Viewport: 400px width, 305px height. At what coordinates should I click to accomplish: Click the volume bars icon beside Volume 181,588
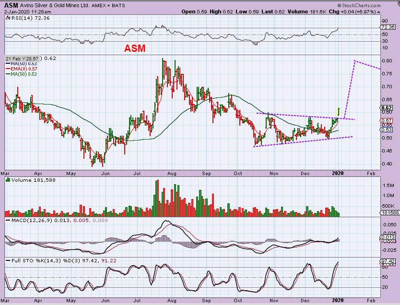[8, 180]
